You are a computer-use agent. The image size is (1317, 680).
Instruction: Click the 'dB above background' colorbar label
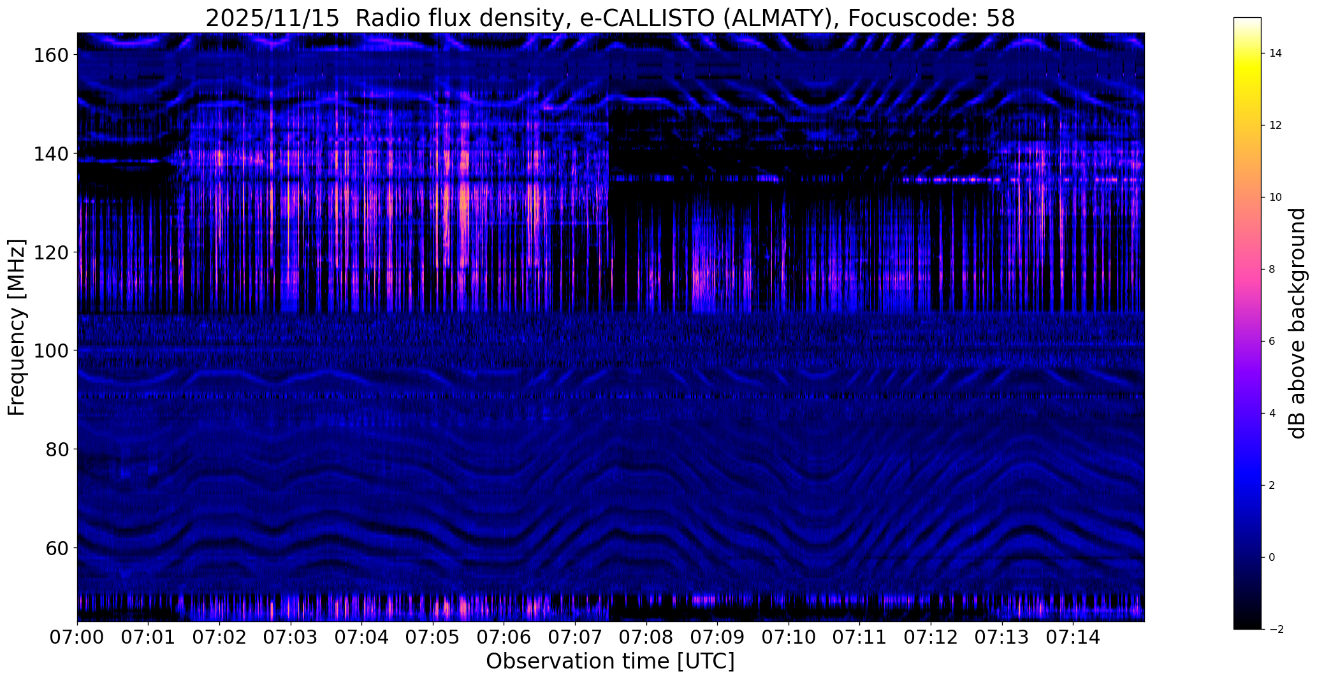pos(1297,323)
